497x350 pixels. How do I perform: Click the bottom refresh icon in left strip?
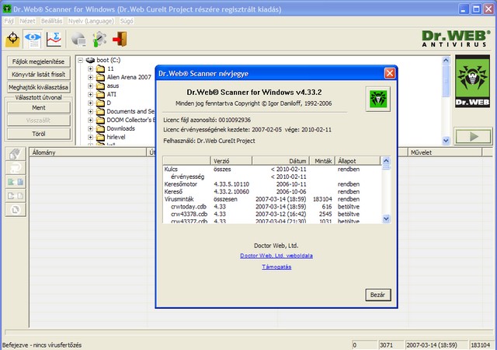point(16,210)
